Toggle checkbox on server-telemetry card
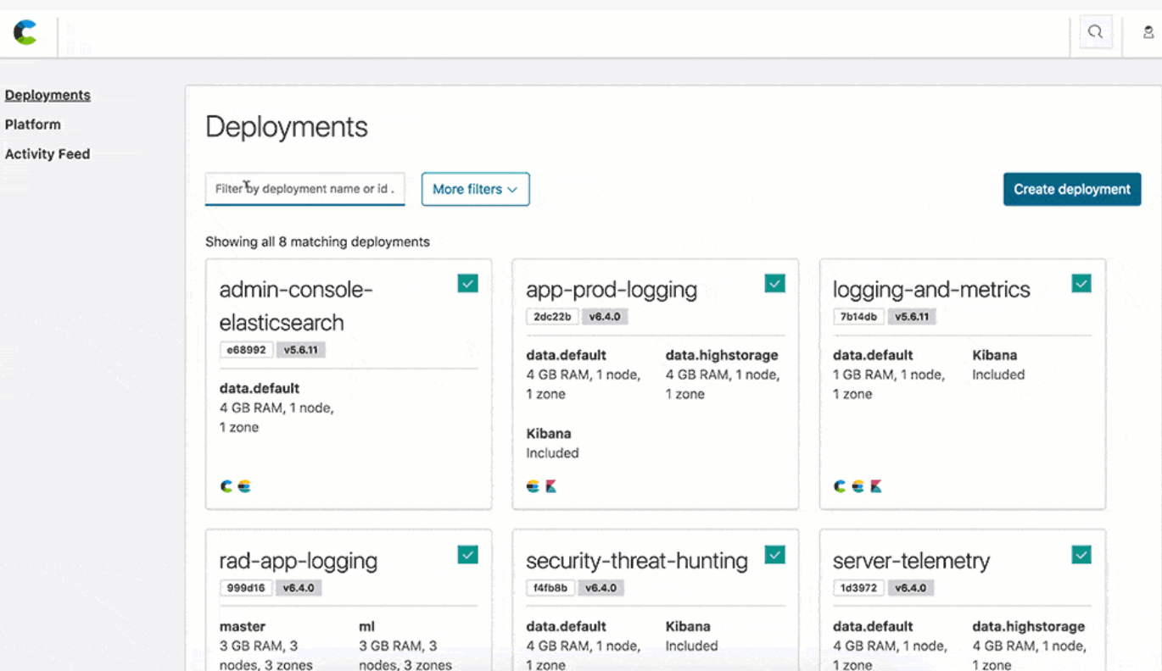 1081,554
